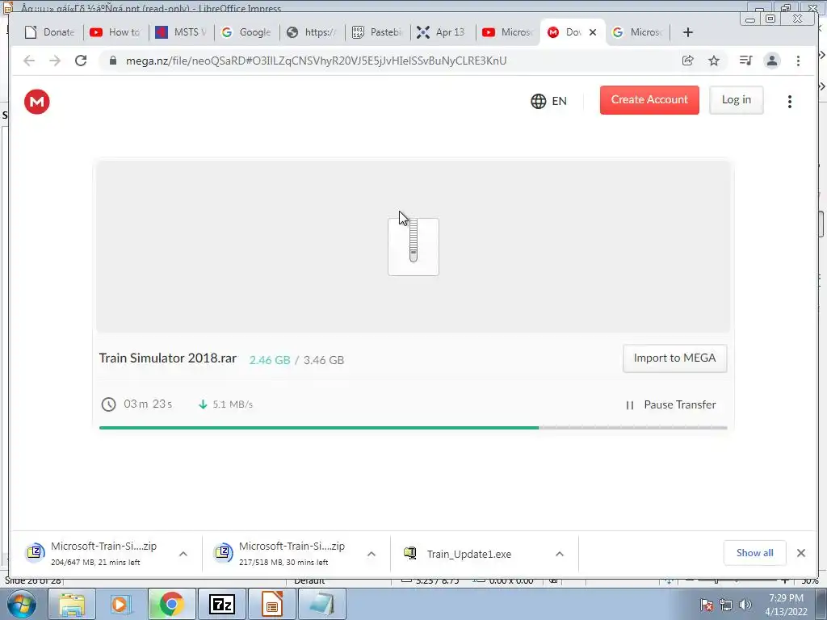
Task: Click the rar archive file icon preview
Action: pos(413,247)
